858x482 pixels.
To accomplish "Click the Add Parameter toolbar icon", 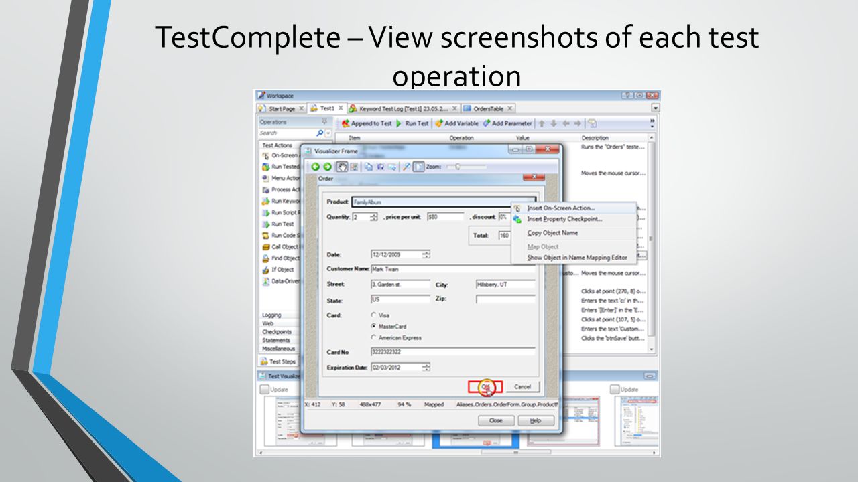I will (487, 124).
